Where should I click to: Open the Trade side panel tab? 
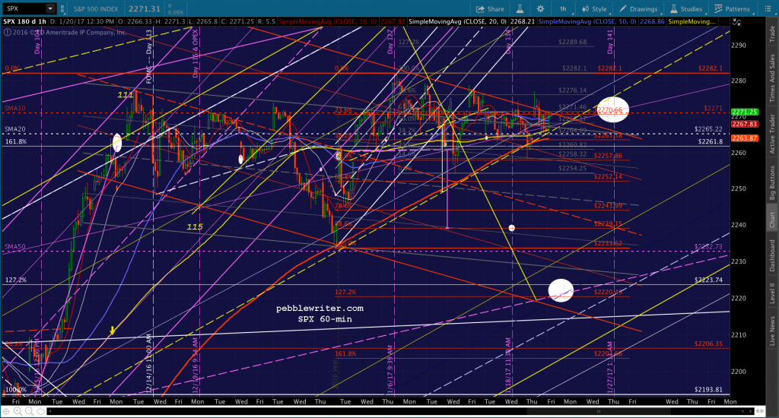click(772, 33)
